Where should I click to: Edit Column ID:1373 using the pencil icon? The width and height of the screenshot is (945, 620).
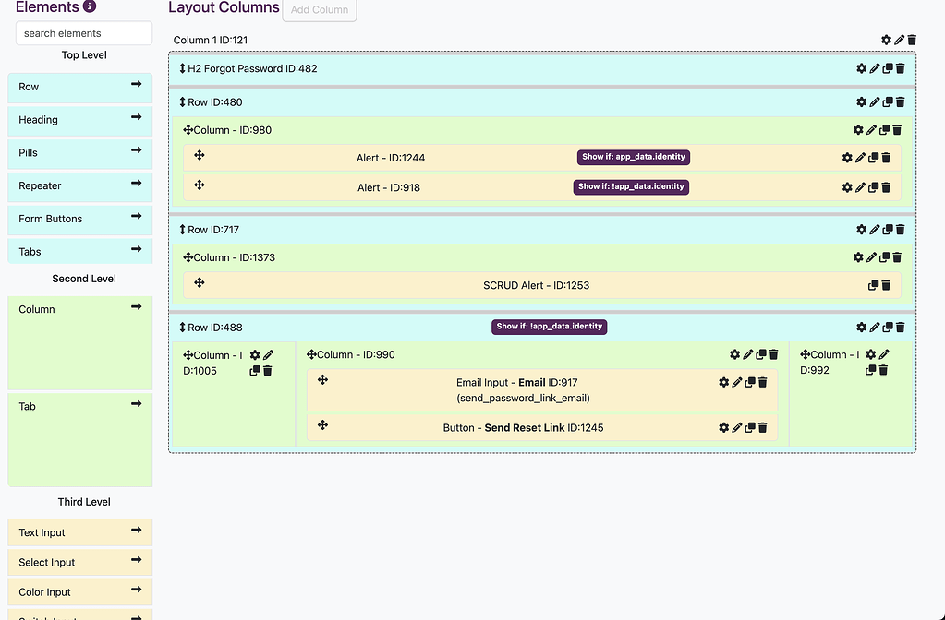click(x=870, y=256)
